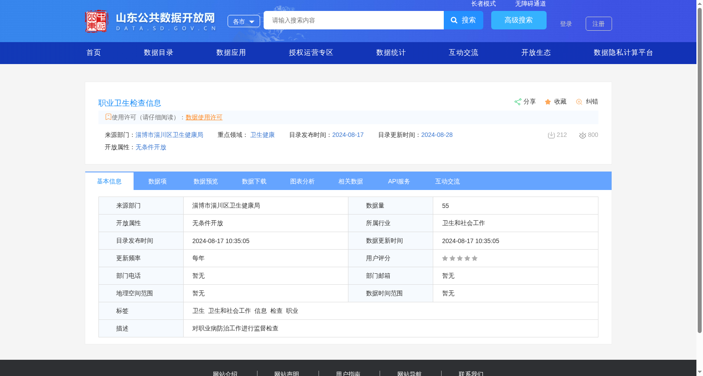Switch to the 数据项 tab
This screenshot has height=376, width=703.
point(158,181)
